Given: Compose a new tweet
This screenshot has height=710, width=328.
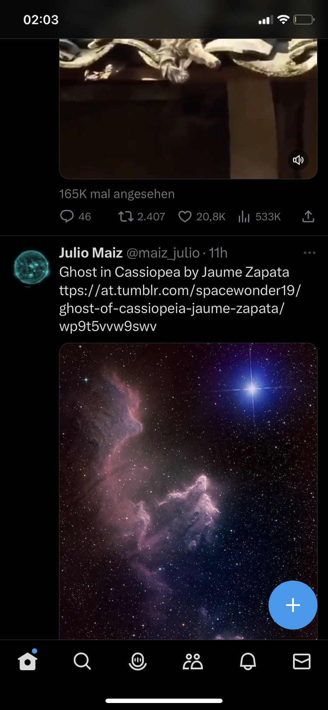Looking at the screenshot, I should pyautogui.click(x=292, y=605).
